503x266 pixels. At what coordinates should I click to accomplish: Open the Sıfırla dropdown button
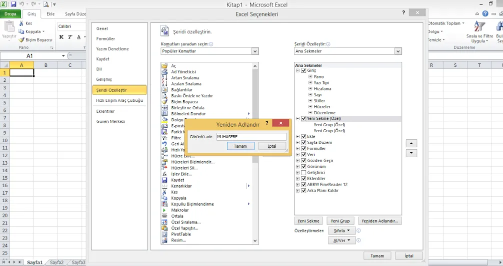tap(342, 231)
